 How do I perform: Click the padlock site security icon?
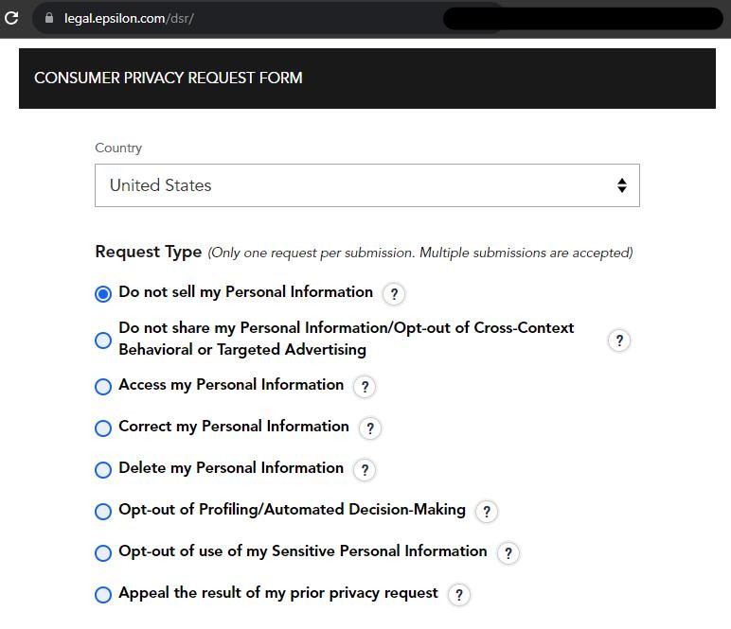pos(49,18)
